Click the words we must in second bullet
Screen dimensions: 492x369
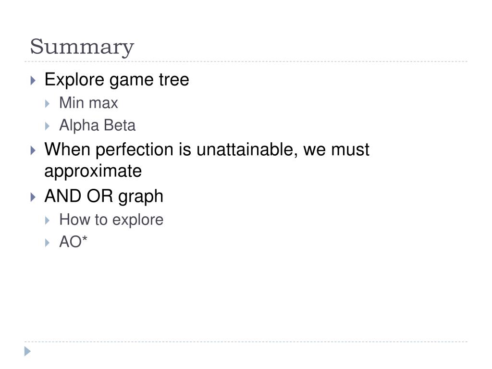point(336,150)
